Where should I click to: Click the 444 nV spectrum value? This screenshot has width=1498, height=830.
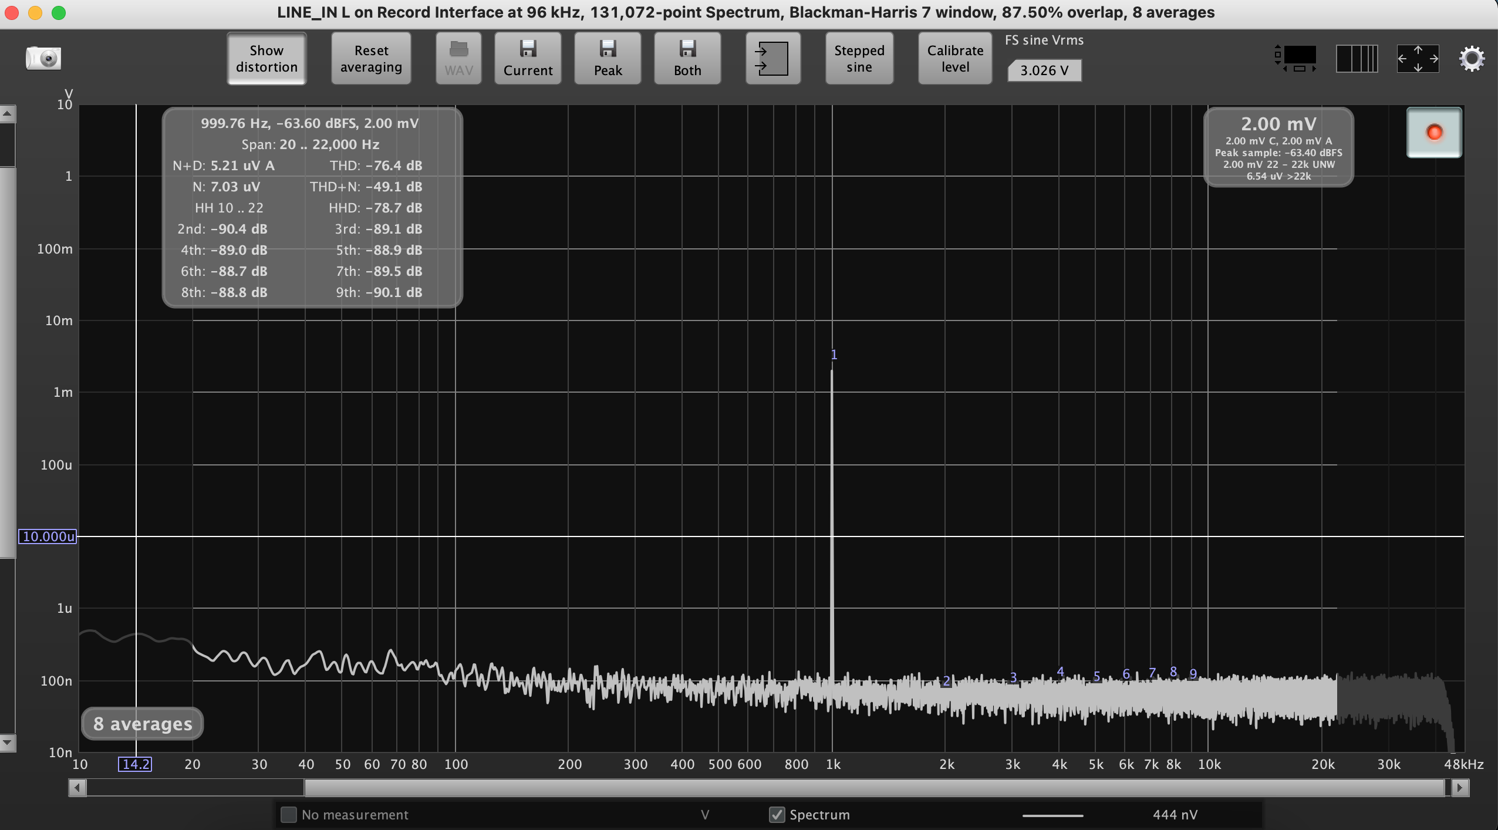click(1175, 815)
